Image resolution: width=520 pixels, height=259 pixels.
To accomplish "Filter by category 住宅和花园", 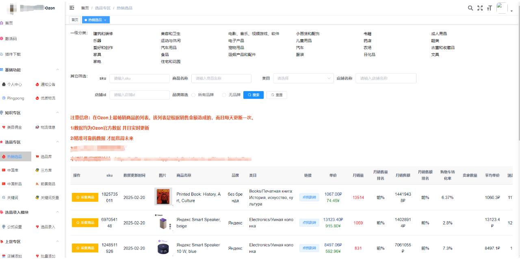I will click(171, 62).
